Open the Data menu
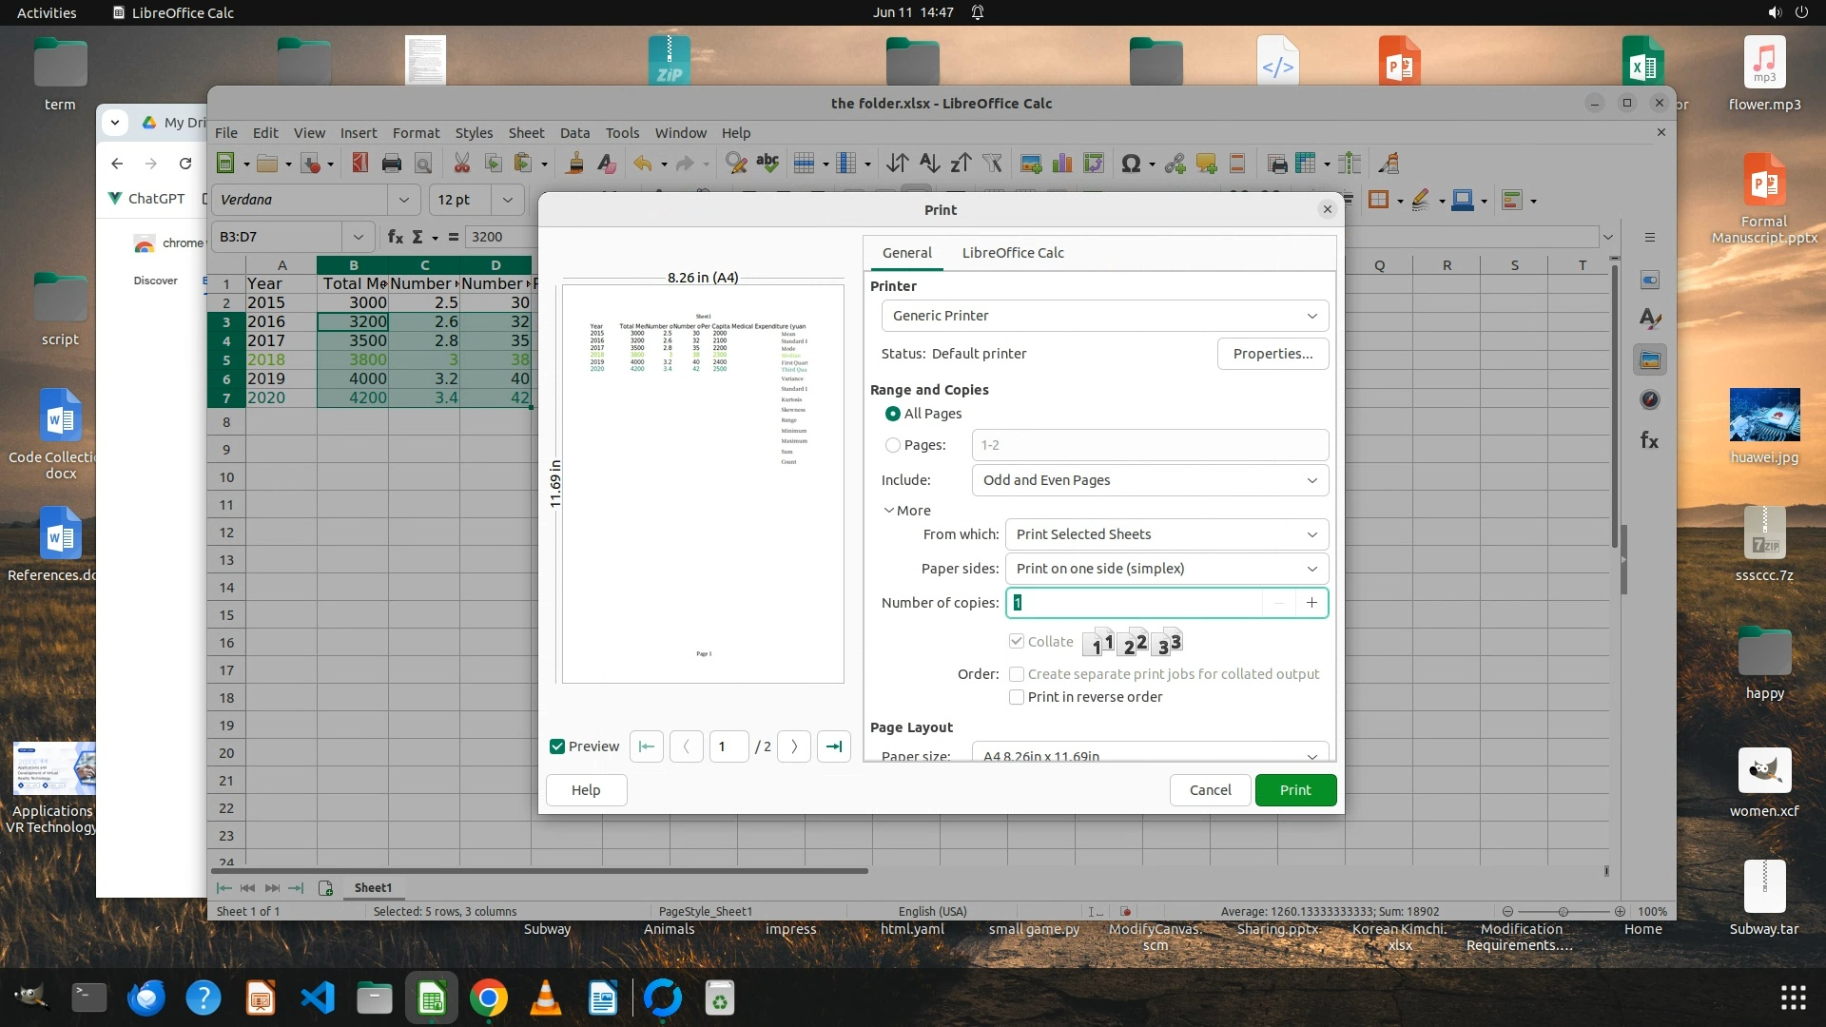Image resolution: width=1826 pixels, height=1027 pixels. click(x=574, y=133)
